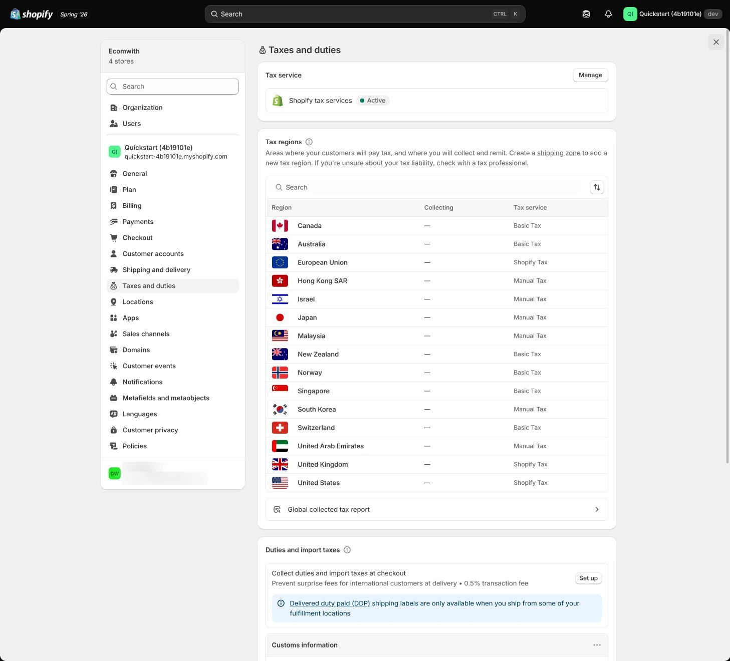Open Organization settings
This screenshot has width=730, height=661.
click(x=173, y=108)
